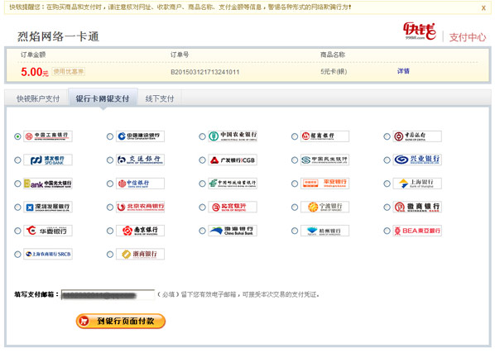Select the 中国民生银行 logo

324,160
